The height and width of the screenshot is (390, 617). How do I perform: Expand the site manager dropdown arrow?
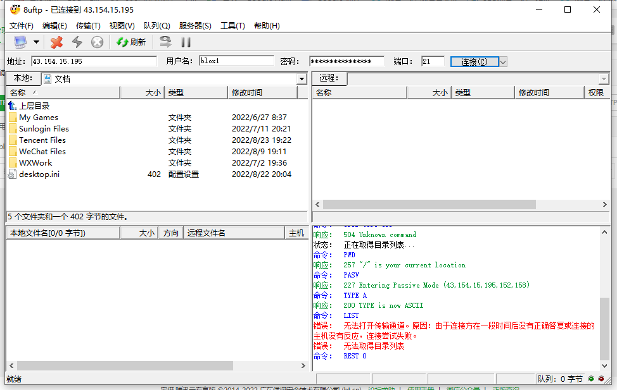pyautogui.click(x=36, y=42)
